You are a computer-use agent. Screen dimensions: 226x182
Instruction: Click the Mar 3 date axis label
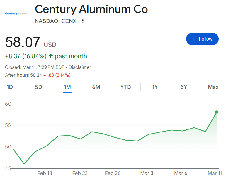coord(147,173)
